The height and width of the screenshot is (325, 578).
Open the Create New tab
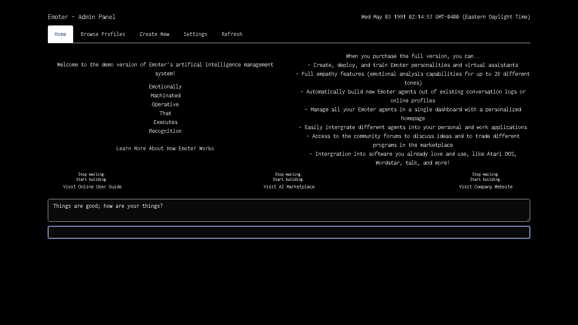coord(154,34)
